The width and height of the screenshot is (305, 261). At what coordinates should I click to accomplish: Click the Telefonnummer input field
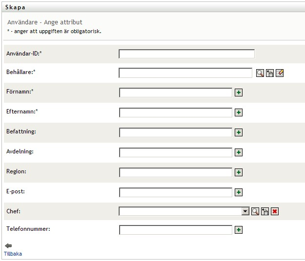pyautogui.click(x=176, y=230)
